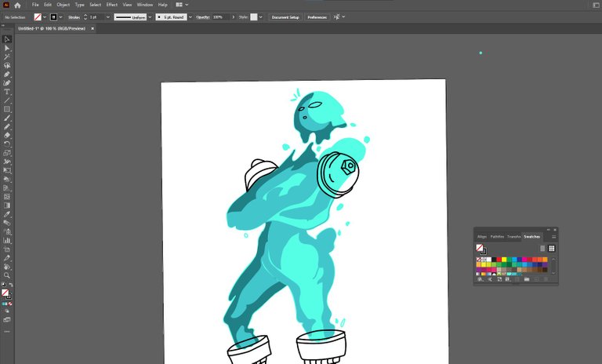Open the Opacity panel link
Screen dimensions: 602x364
pos(203,17)
